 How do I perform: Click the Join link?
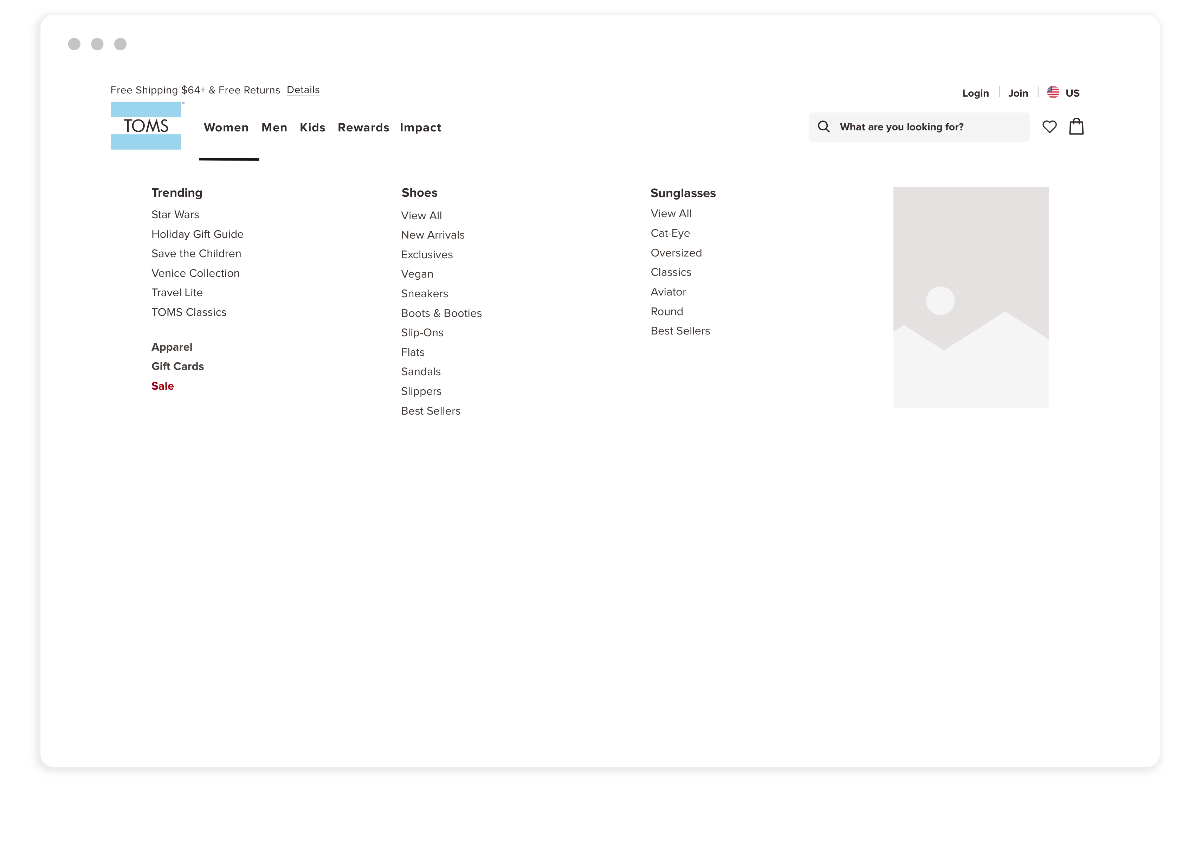tap(1018, 93)
